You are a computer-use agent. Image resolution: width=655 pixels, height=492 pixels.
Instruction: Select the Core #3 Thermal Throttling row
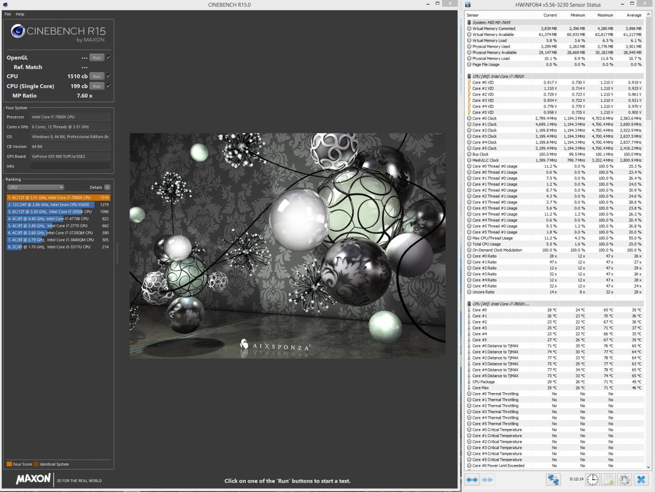point(555,412)
